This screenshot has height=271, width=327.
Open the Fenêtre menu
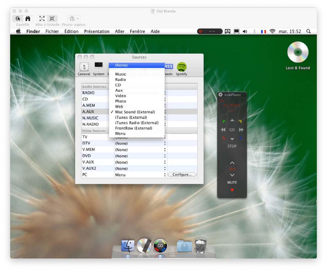coord(137,31)
